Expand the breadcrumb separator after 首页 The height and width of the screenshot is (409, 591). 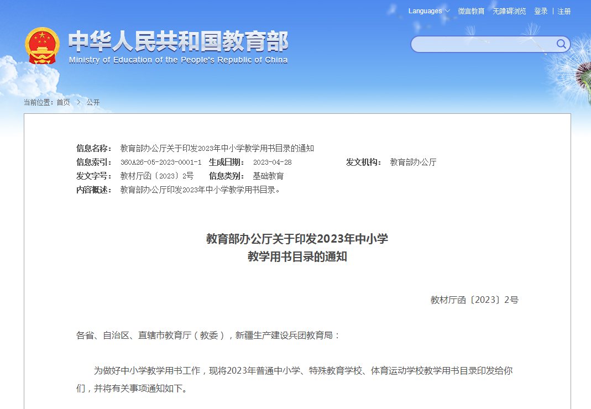pyautogui.click(x=78, y=102)
